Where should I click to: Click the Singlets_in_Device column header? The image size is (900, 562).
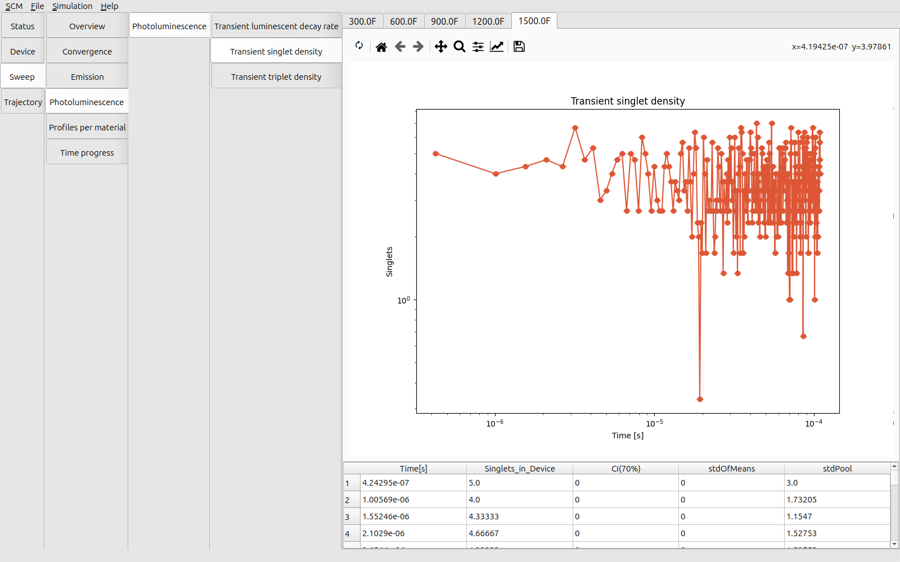click(x=519, y=469)
